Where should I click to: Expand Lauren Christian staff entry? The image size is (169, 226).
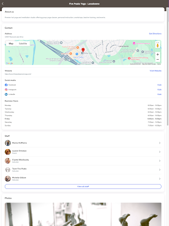pos(160,152)
